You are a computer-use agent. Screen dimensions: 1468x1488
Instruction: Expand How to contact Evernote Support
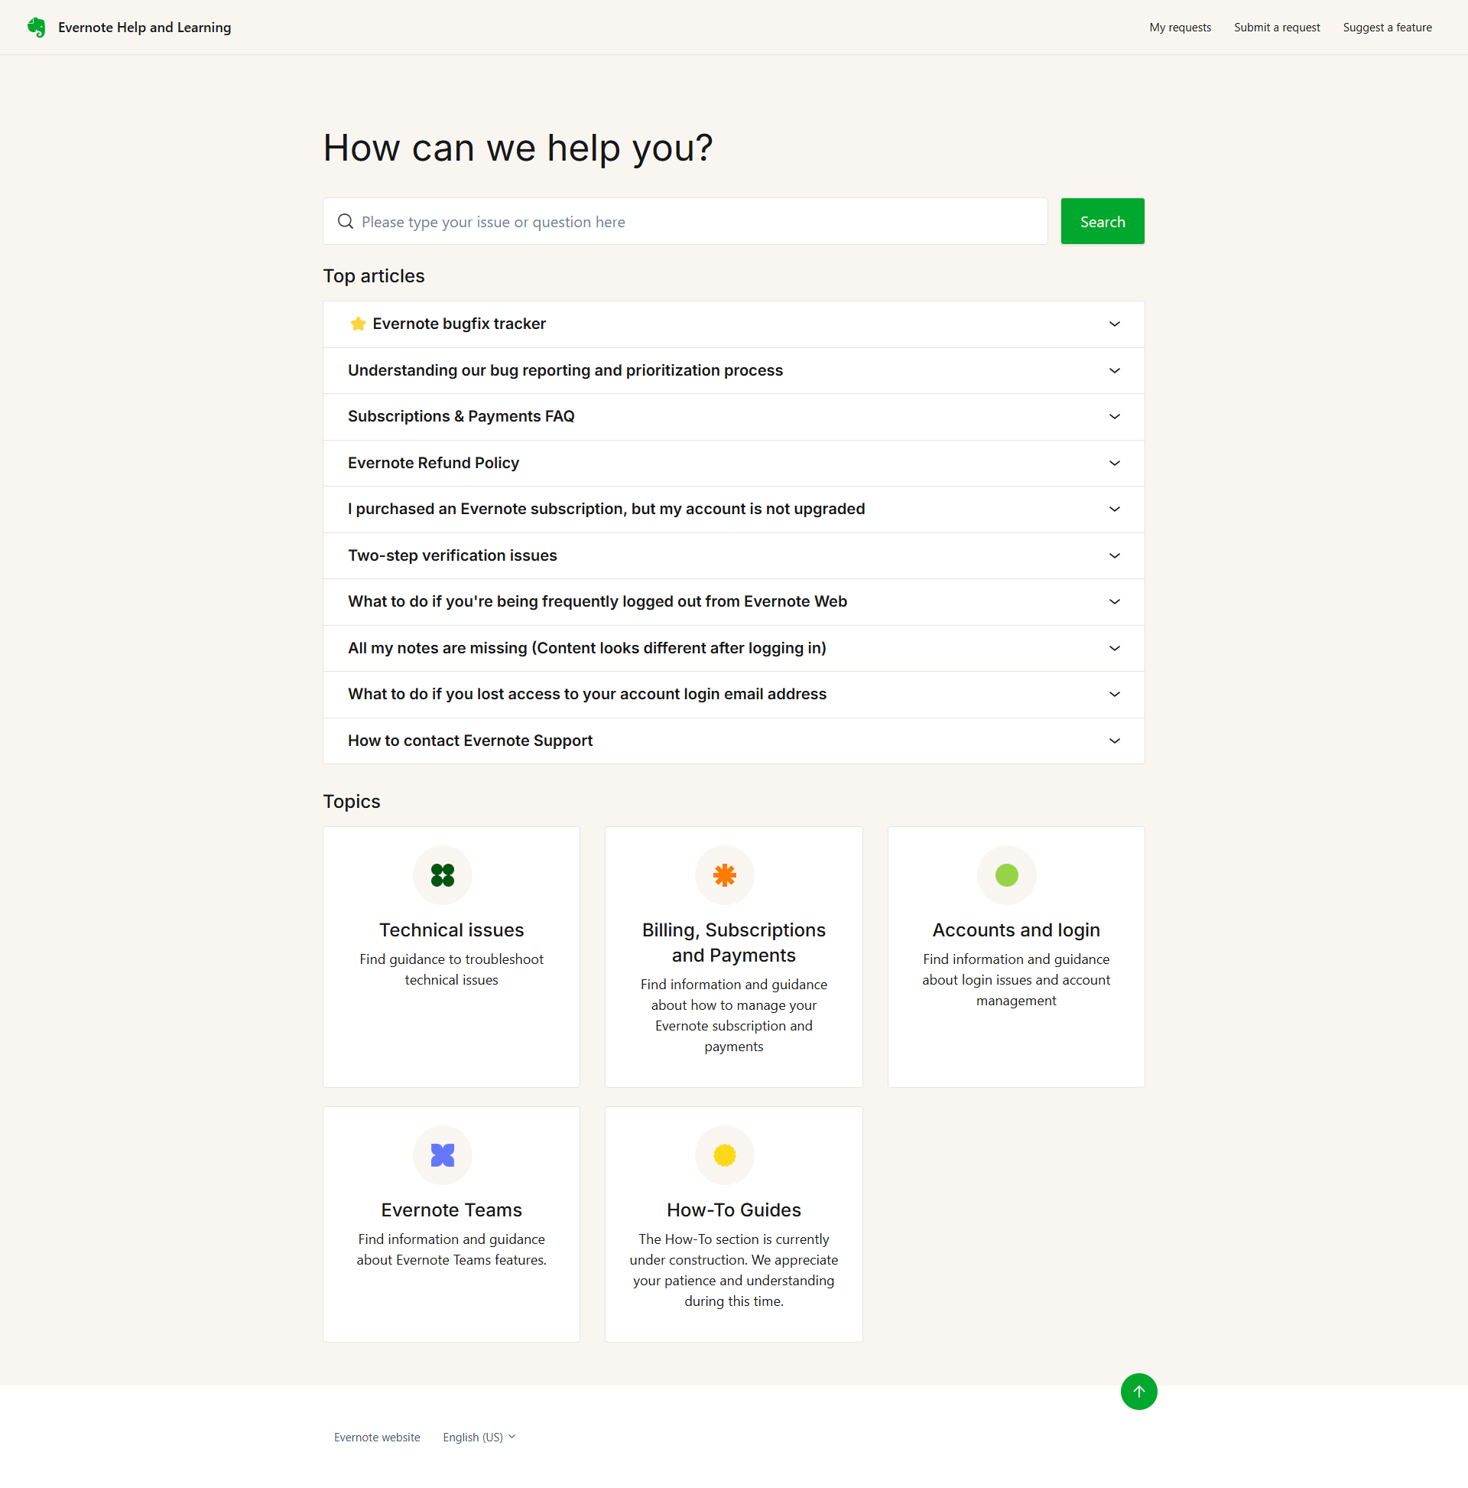pyautogui.click(x=733, y=741)
